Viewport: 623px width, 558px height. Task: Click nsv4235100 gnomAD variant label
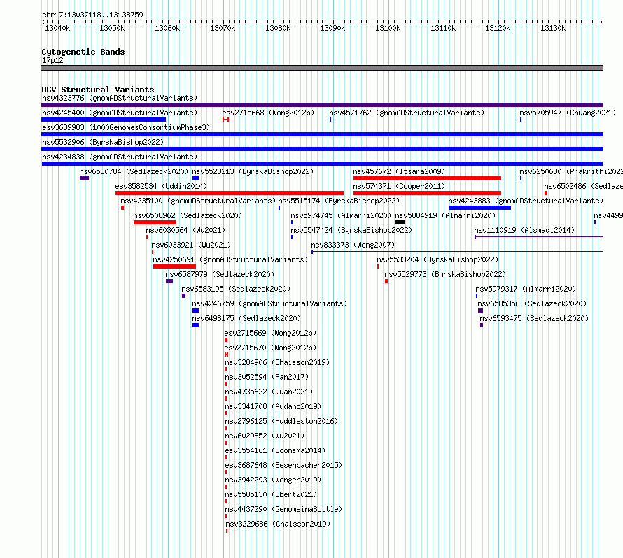(x=198, y=201)
